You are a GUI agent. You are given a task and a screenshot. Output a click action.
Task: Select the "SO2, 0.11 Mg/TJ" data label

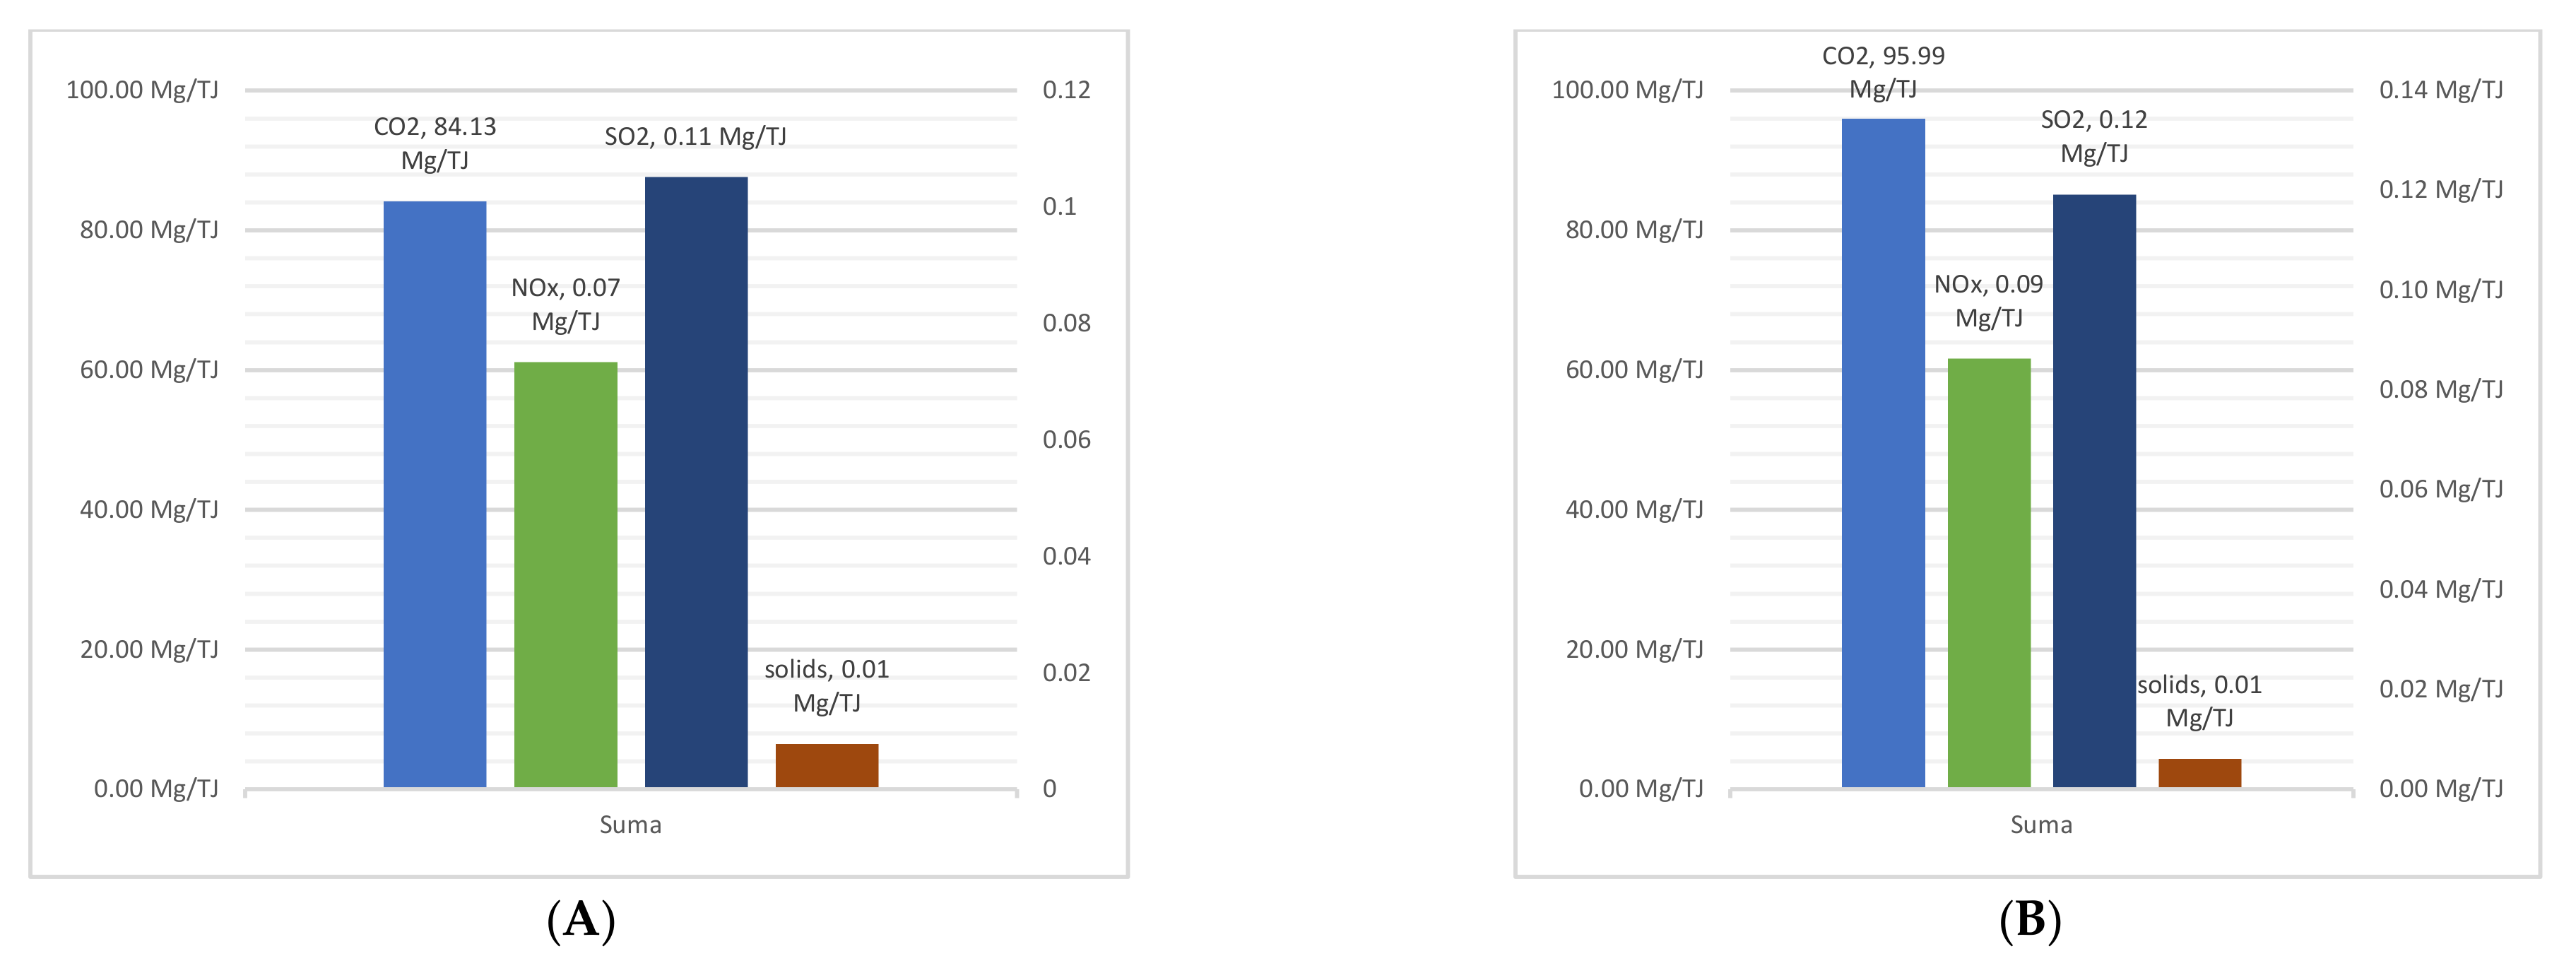pos(695,136)
